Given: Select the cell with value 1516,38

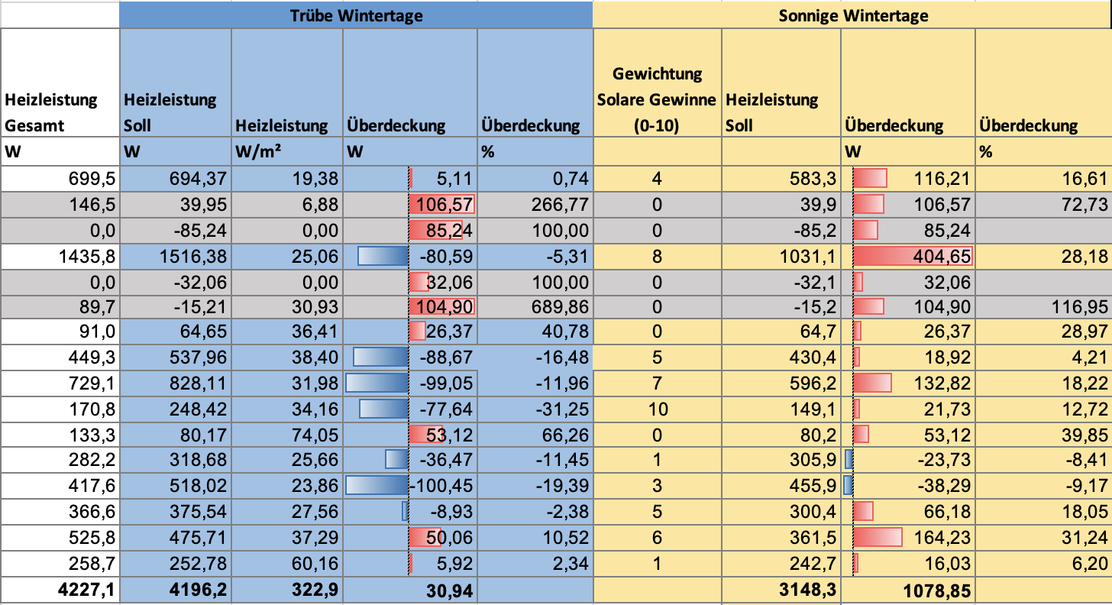Looking at the screenshot, I should pyautogui.click(x=176, y=257).
